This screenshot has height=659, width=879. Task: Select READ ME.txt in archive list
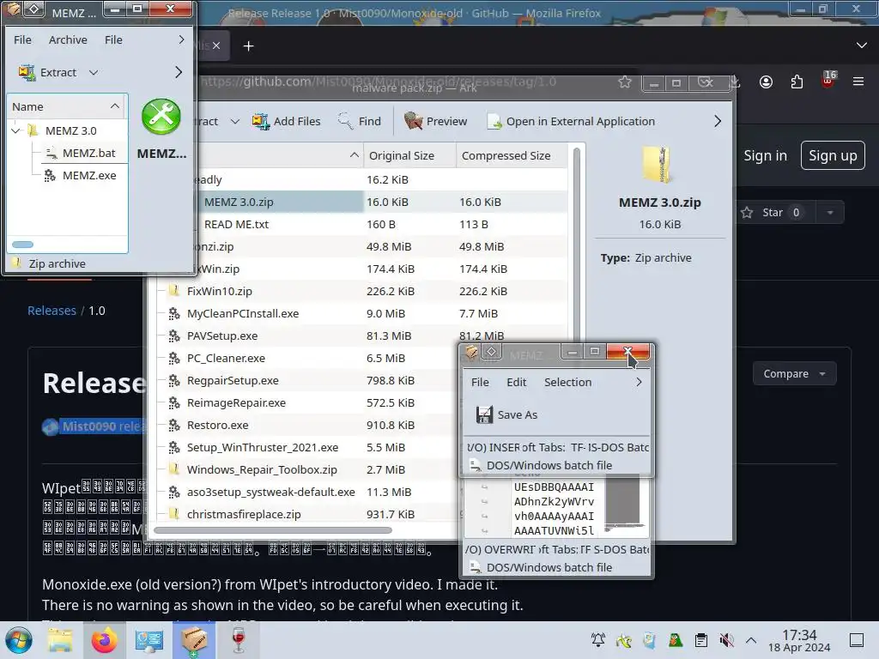pyautogui.click(x=236, y=224)
